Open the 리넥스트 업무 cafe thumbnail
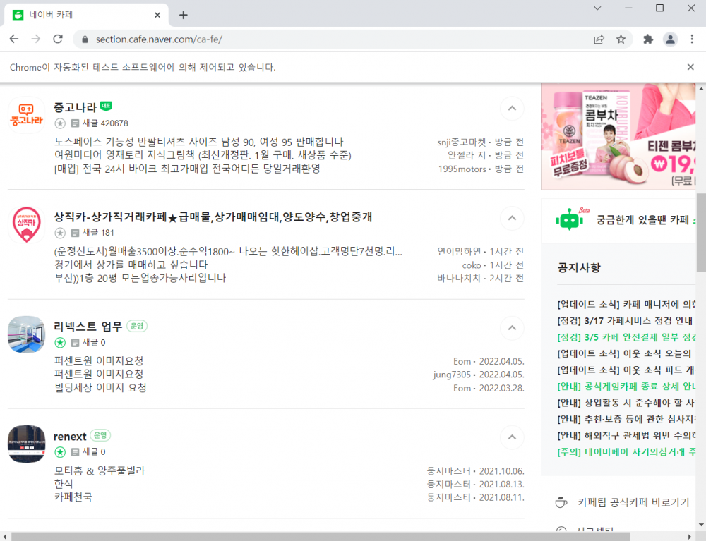706x541 pixels. pyautogui.click(x=27, y=334)
